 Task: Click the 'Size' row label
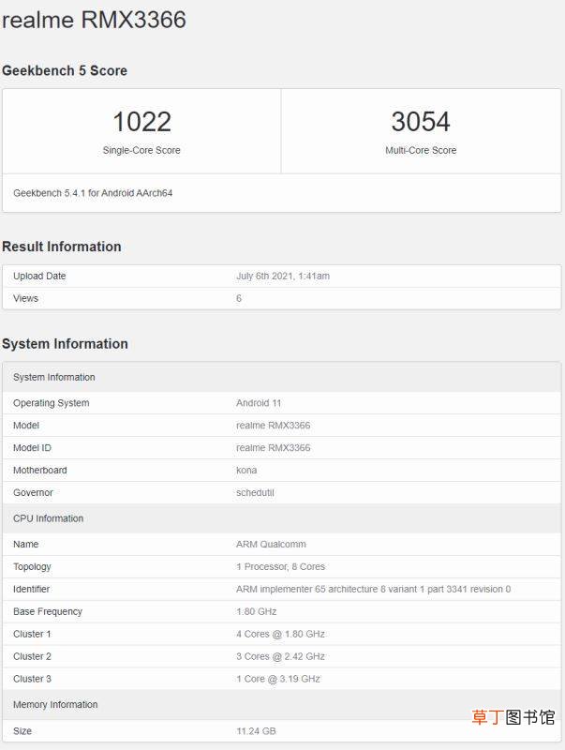[x=22, y=731]
